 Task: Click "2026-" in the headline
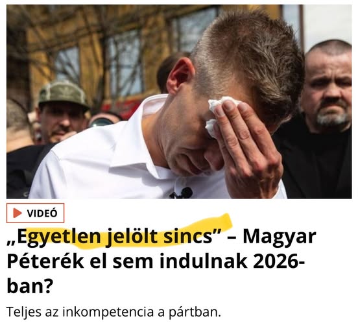279,261
